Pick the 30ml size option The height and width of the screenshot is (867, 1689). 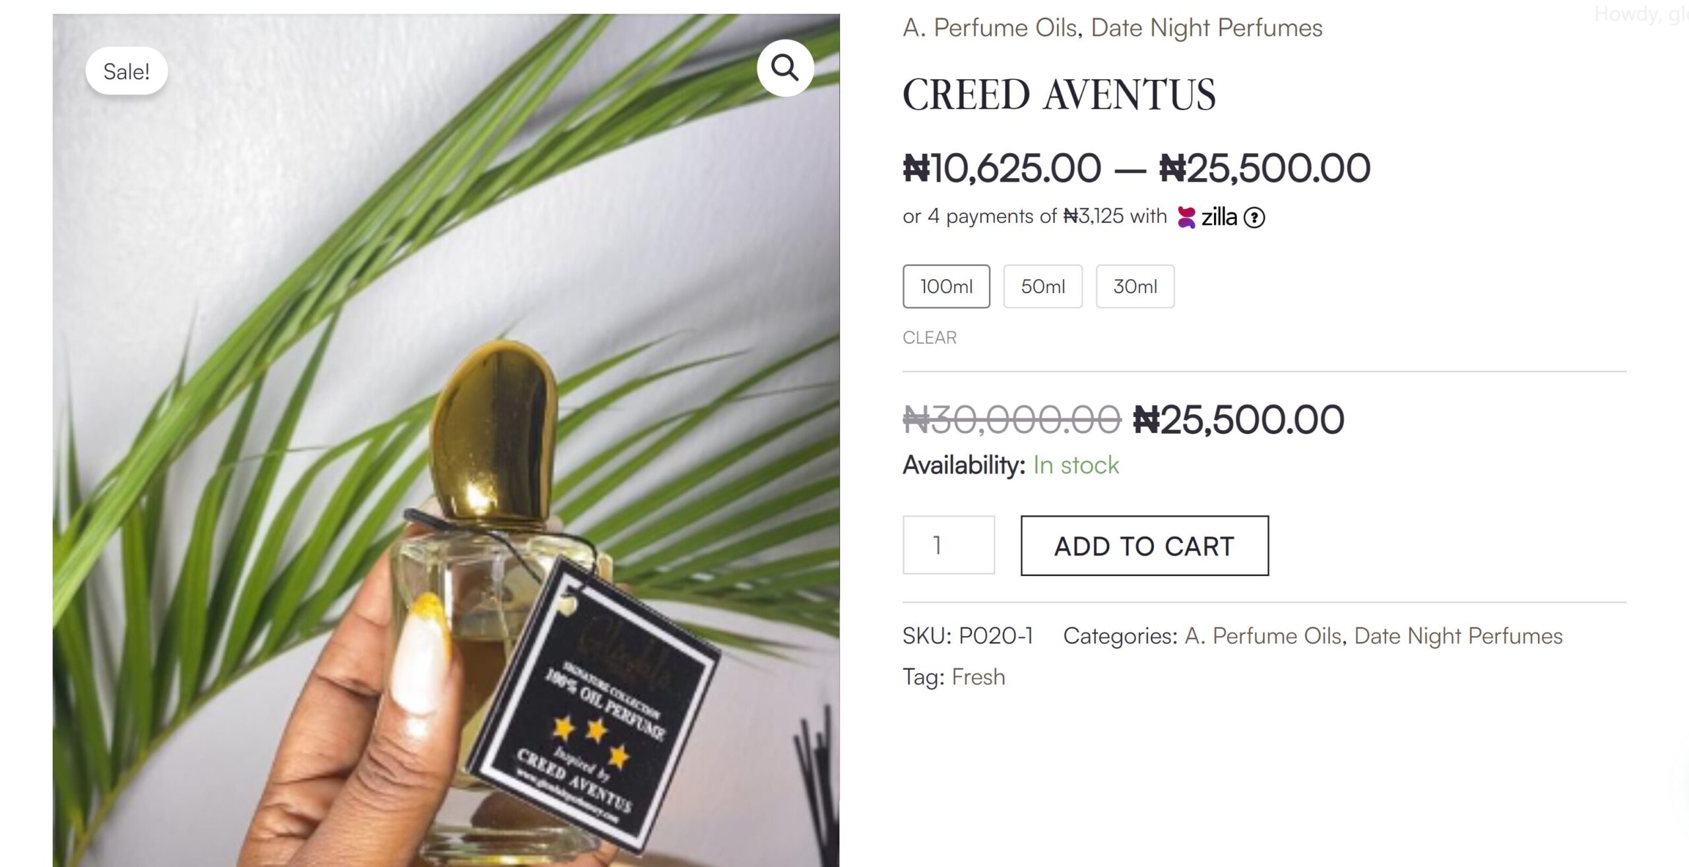1135,286
